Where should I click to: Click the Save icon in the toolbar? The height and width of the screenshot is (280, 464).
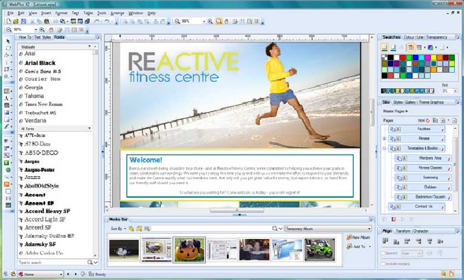point(24,21)
